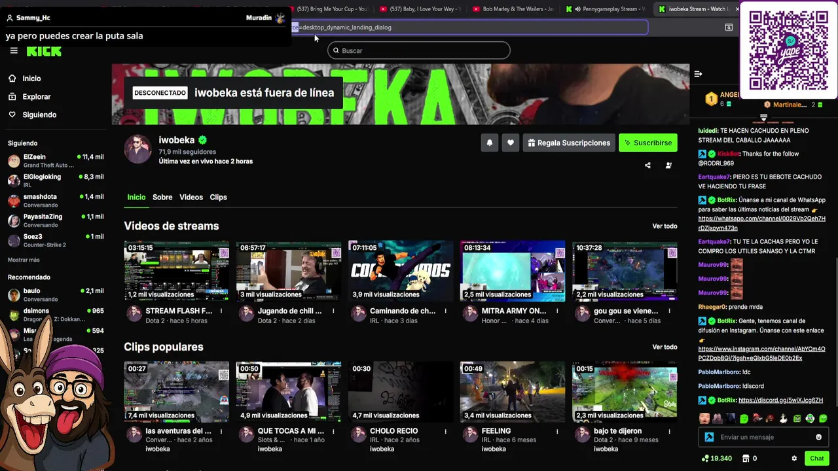The height and width of the screenshot is (471, 838).
Task: Open the Caminando de ch... video thumbnail
Action: [401, 271]
